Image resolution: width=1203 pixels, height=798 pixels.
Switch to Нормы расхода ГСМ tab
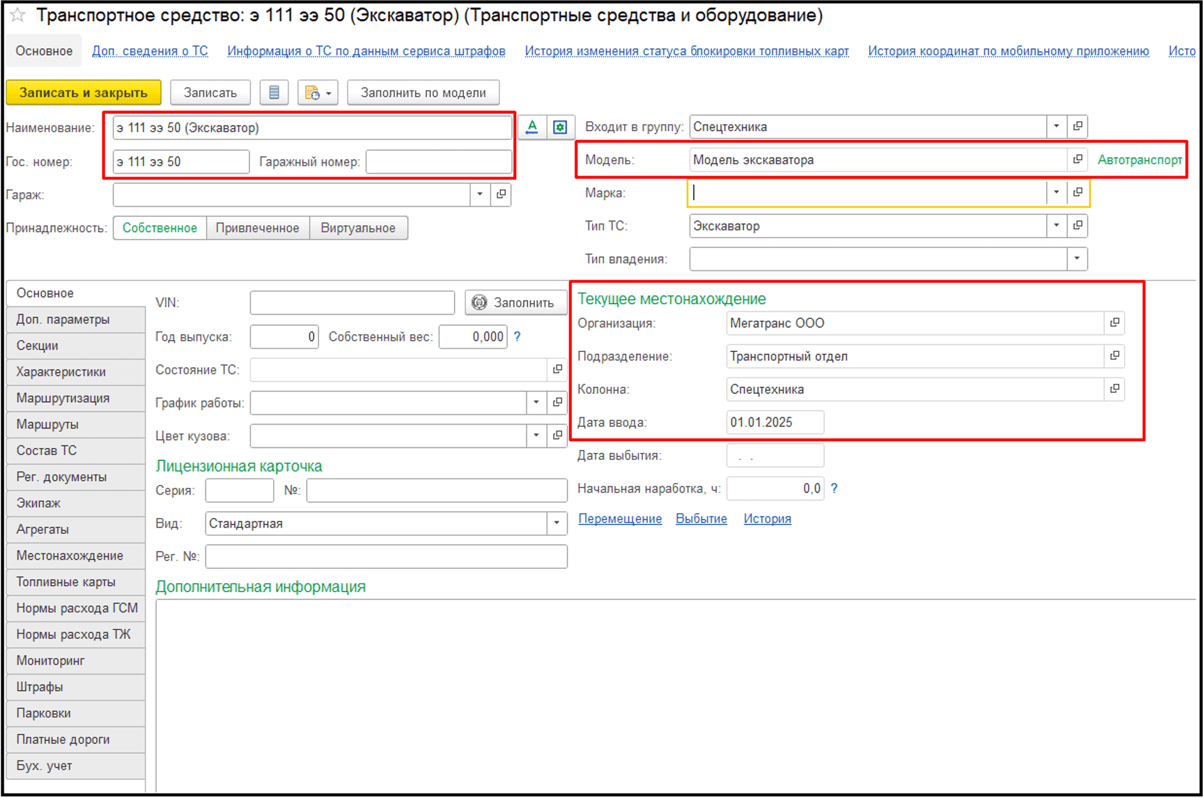coord(76,608)
